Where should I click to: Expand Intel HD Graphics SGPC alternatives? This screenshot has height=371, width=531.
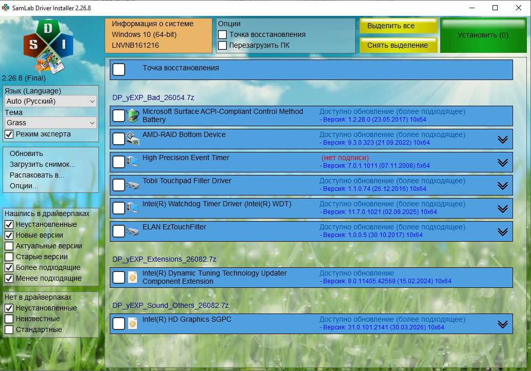(503, 324)
